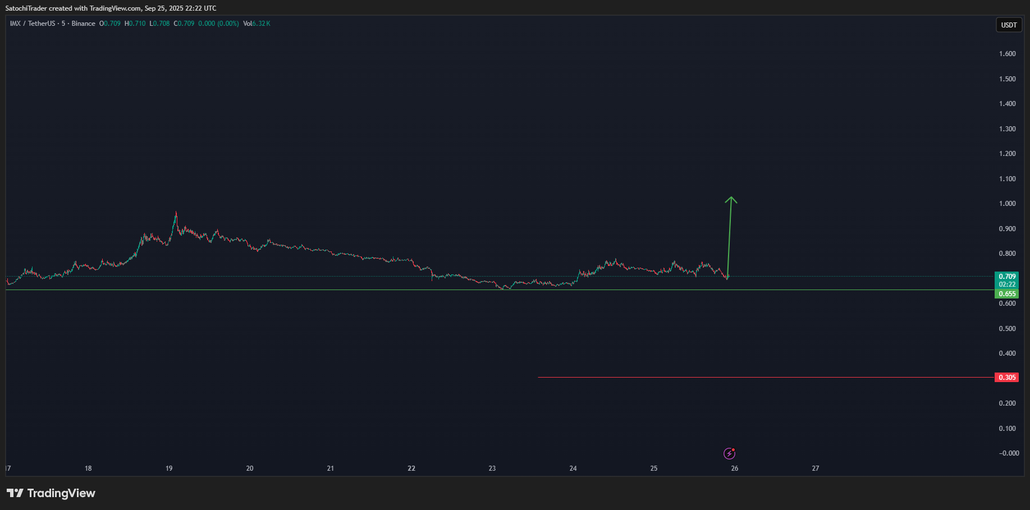Click date 20 on the time axis

click(x=250, y=468)
